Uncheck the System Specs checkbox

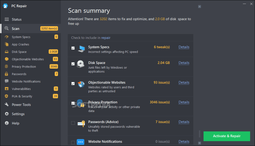(x=73, y=48)
